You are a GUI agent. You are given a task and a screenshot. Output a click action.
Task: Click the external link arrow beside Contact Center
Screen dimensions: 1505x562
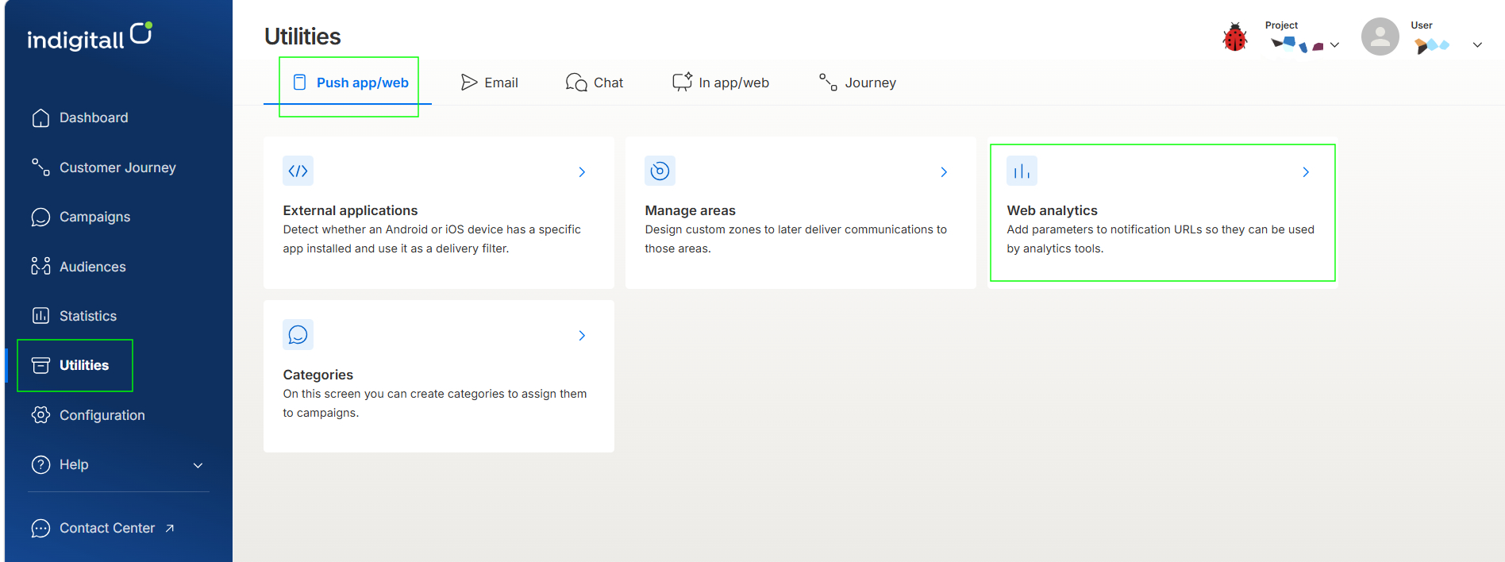pyautogui.click(x=169, y=528)
